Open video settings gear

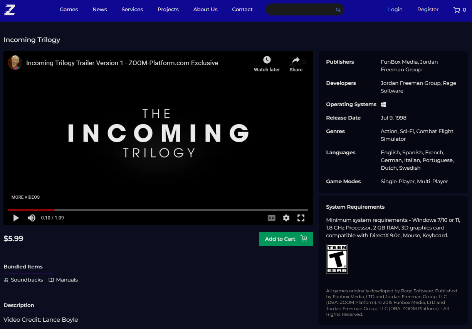point(286,218)
